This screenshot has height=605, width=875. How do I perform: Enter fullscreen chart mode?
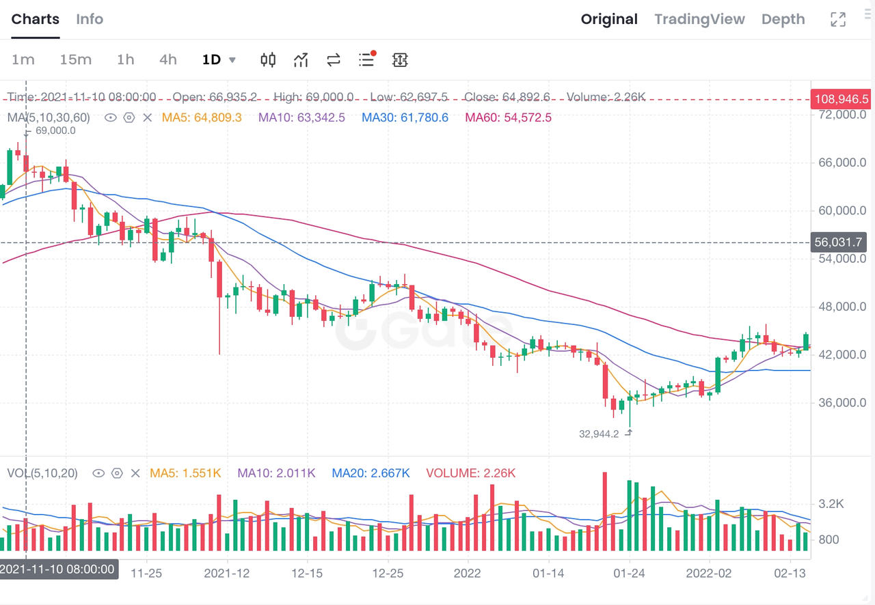(838, 19)
